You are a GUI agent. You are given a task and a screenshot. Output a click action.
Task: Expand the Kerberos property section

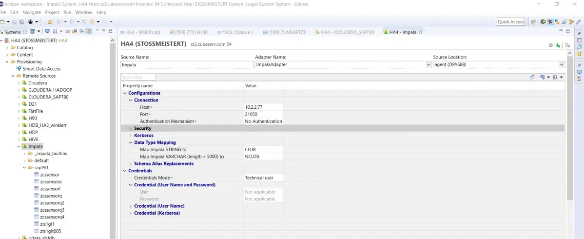point(131,136)
